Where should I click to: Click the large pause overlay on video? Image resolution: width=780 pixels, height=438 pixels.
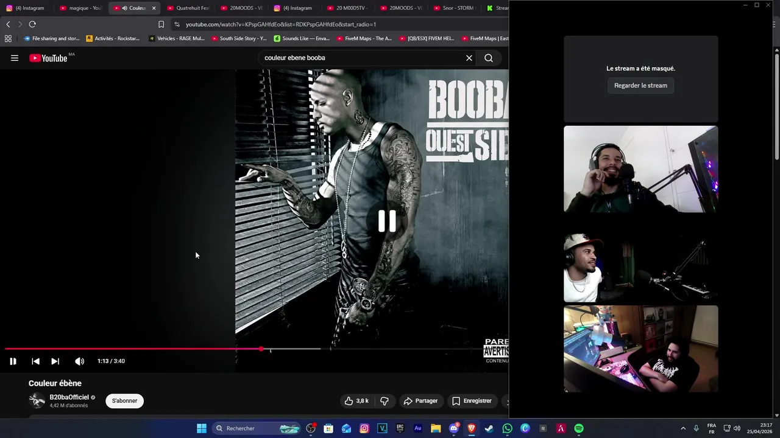[387, 221]
